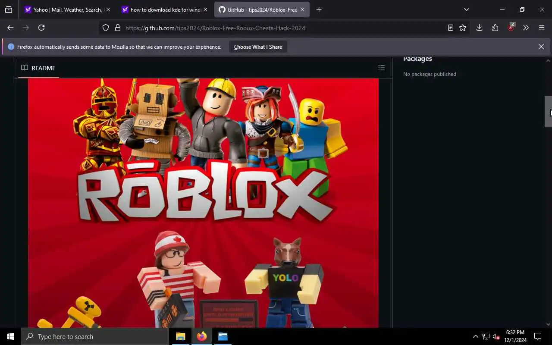The image size is (552, 345).
Task: Open the blue window app on taskbar
Action: click(223, 336)
